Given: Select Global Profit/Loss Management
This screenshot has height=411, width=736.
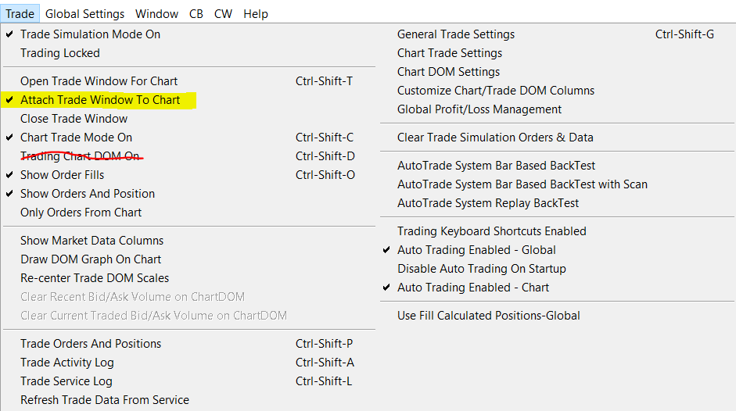Looking at the screenshot, I should [x=479, y=109].
